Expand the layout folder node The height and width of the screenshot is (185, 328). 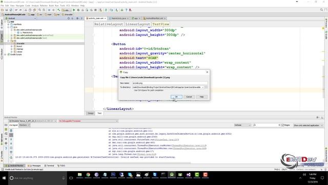coord(11,46)
